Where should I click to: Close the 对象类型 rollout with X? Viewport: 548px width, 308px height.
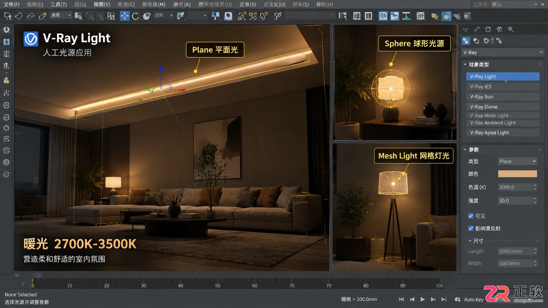click(540, 65)
